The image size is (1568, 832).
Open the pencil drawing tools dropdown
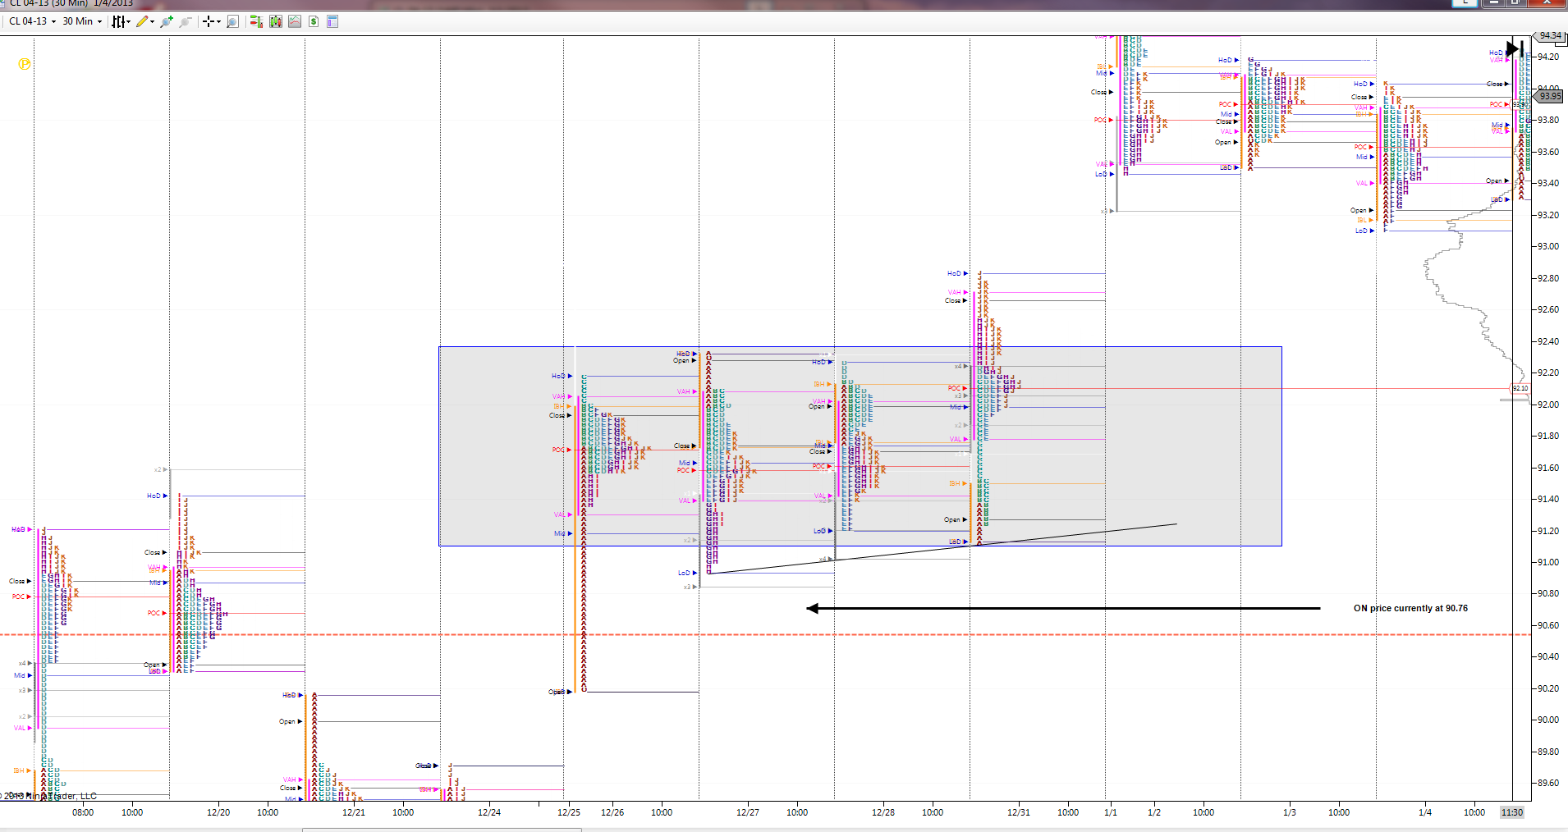145,21
